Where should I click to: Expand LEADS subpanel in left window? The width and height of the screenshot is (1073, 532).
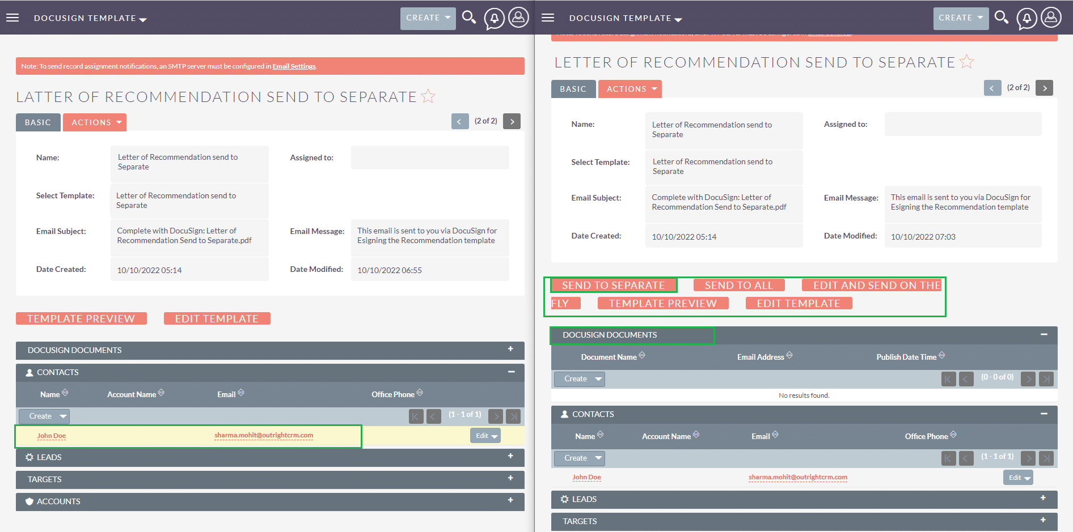point(510,456)
